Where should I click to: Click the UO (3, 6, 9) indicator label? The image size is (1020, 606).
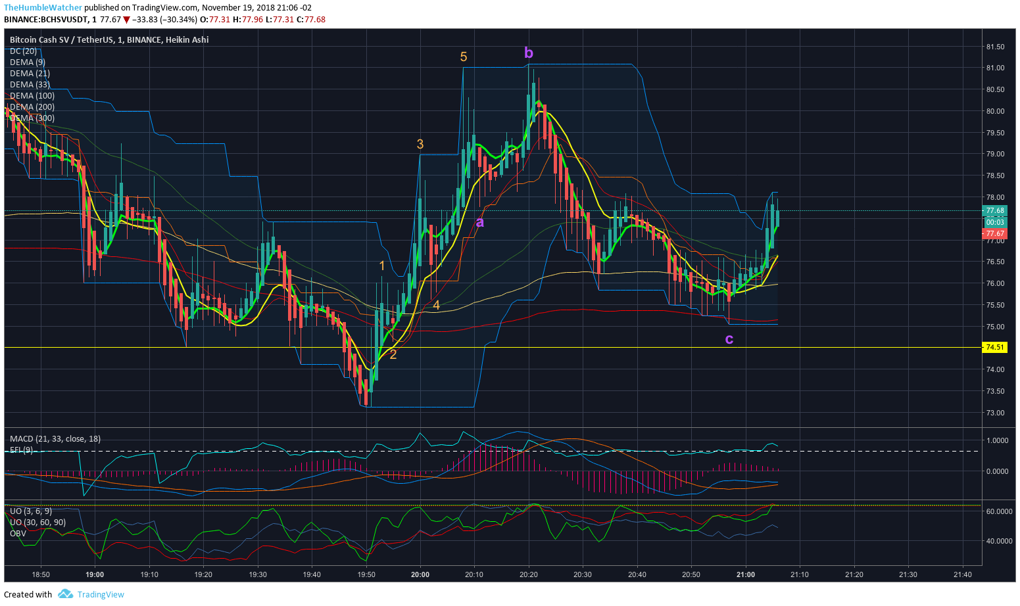point(31,511)
